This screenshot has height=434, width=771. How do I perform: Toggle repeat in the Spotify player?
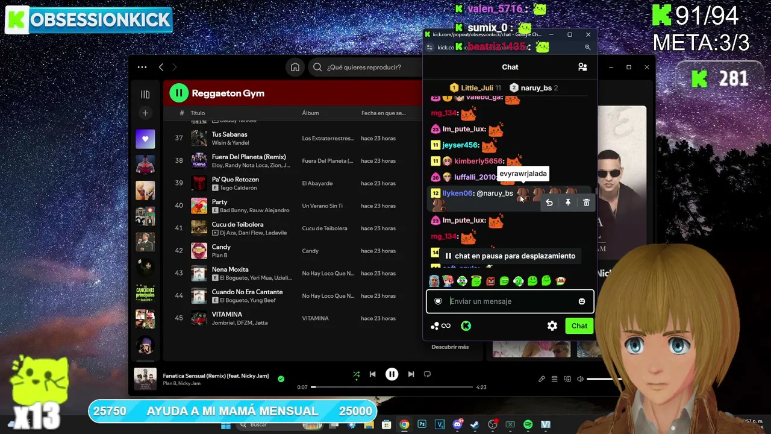[427, 374]
